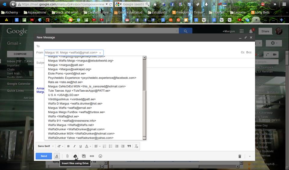Insert link into message
The height and width of the screenshot is (170, 289).
[92, 156]
